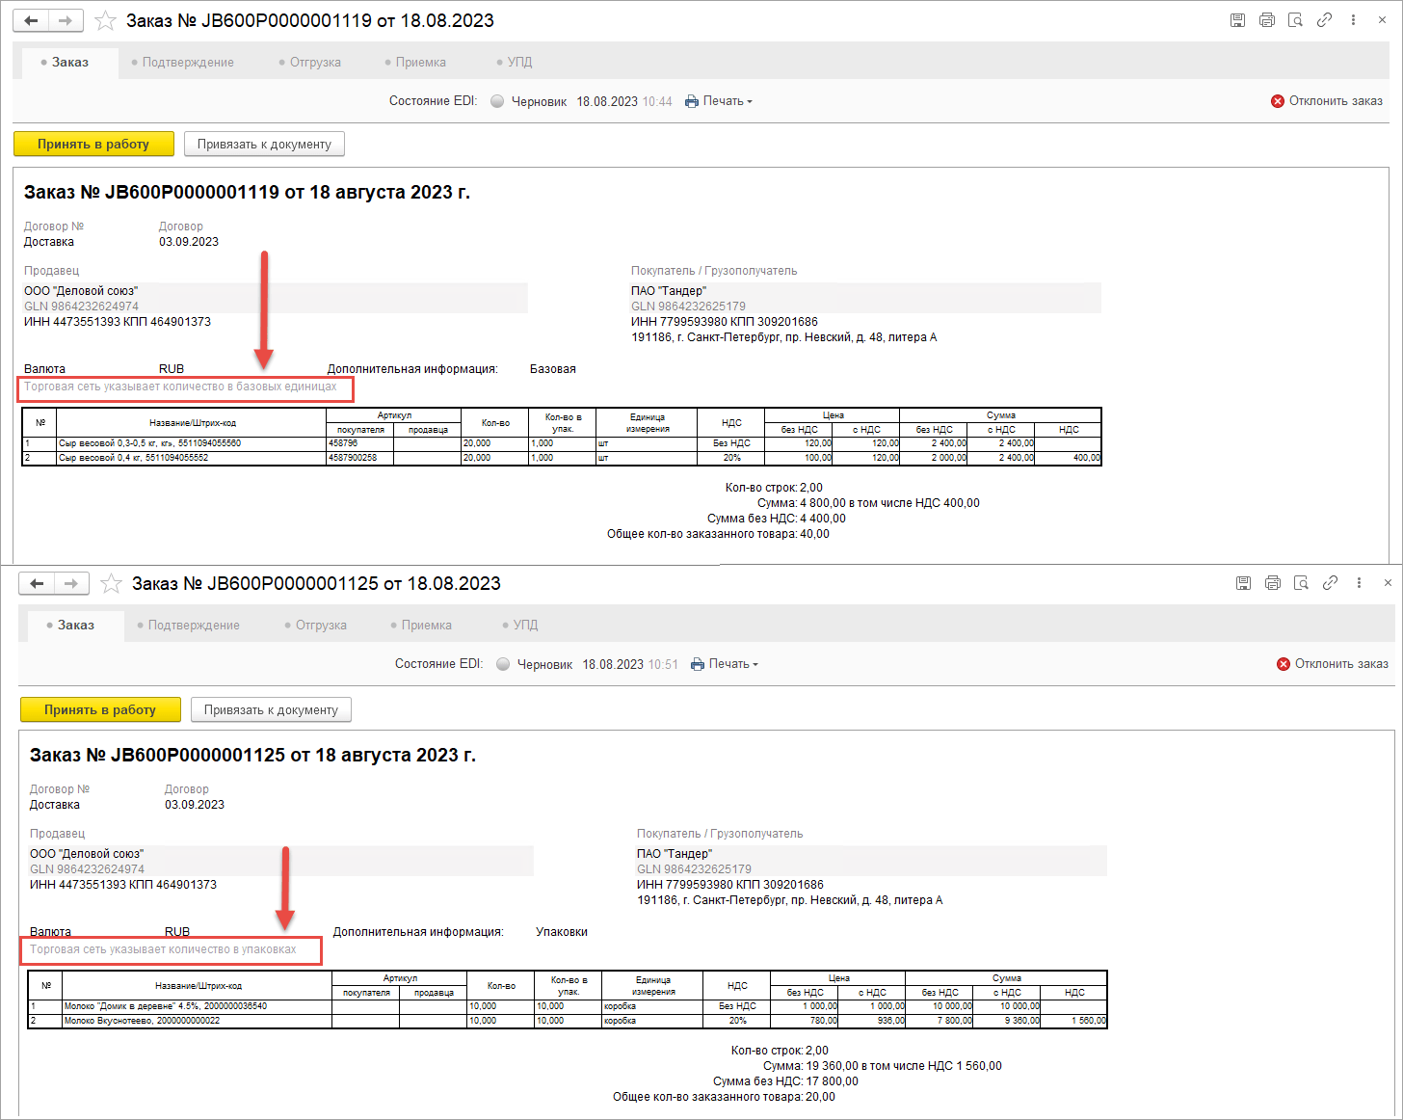Add order 1119 to favorites with star
Screen dimensions: 1403x1120
(106, 20)
